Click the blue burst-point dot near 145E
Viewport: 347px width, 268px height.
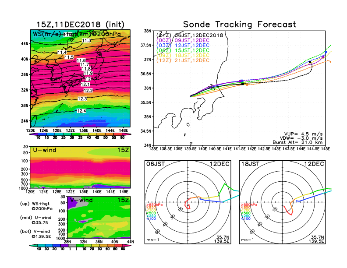[x=326, y=52]
